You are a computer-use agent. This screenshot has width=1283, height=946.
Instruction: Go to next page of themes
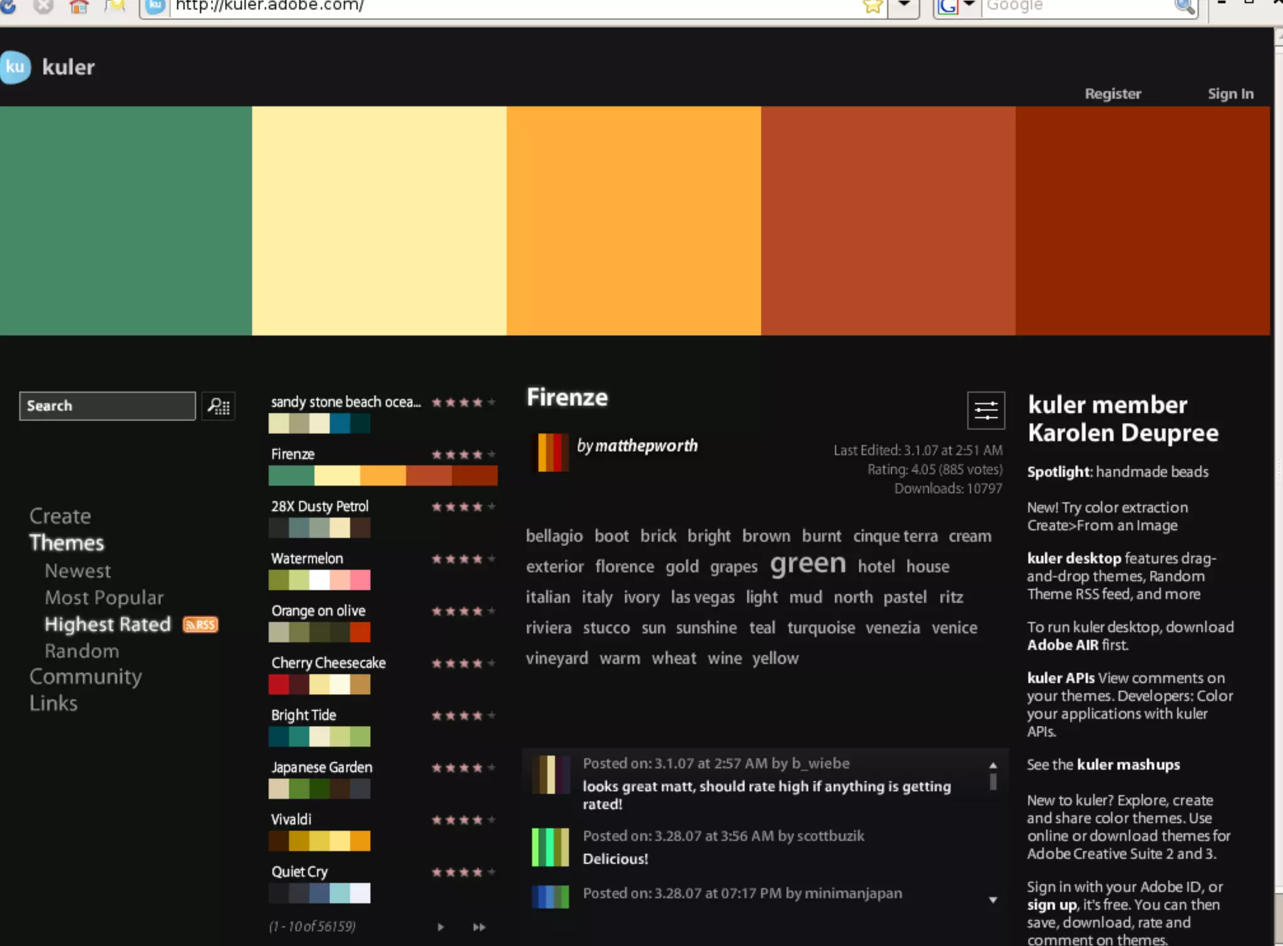[440, 927]
